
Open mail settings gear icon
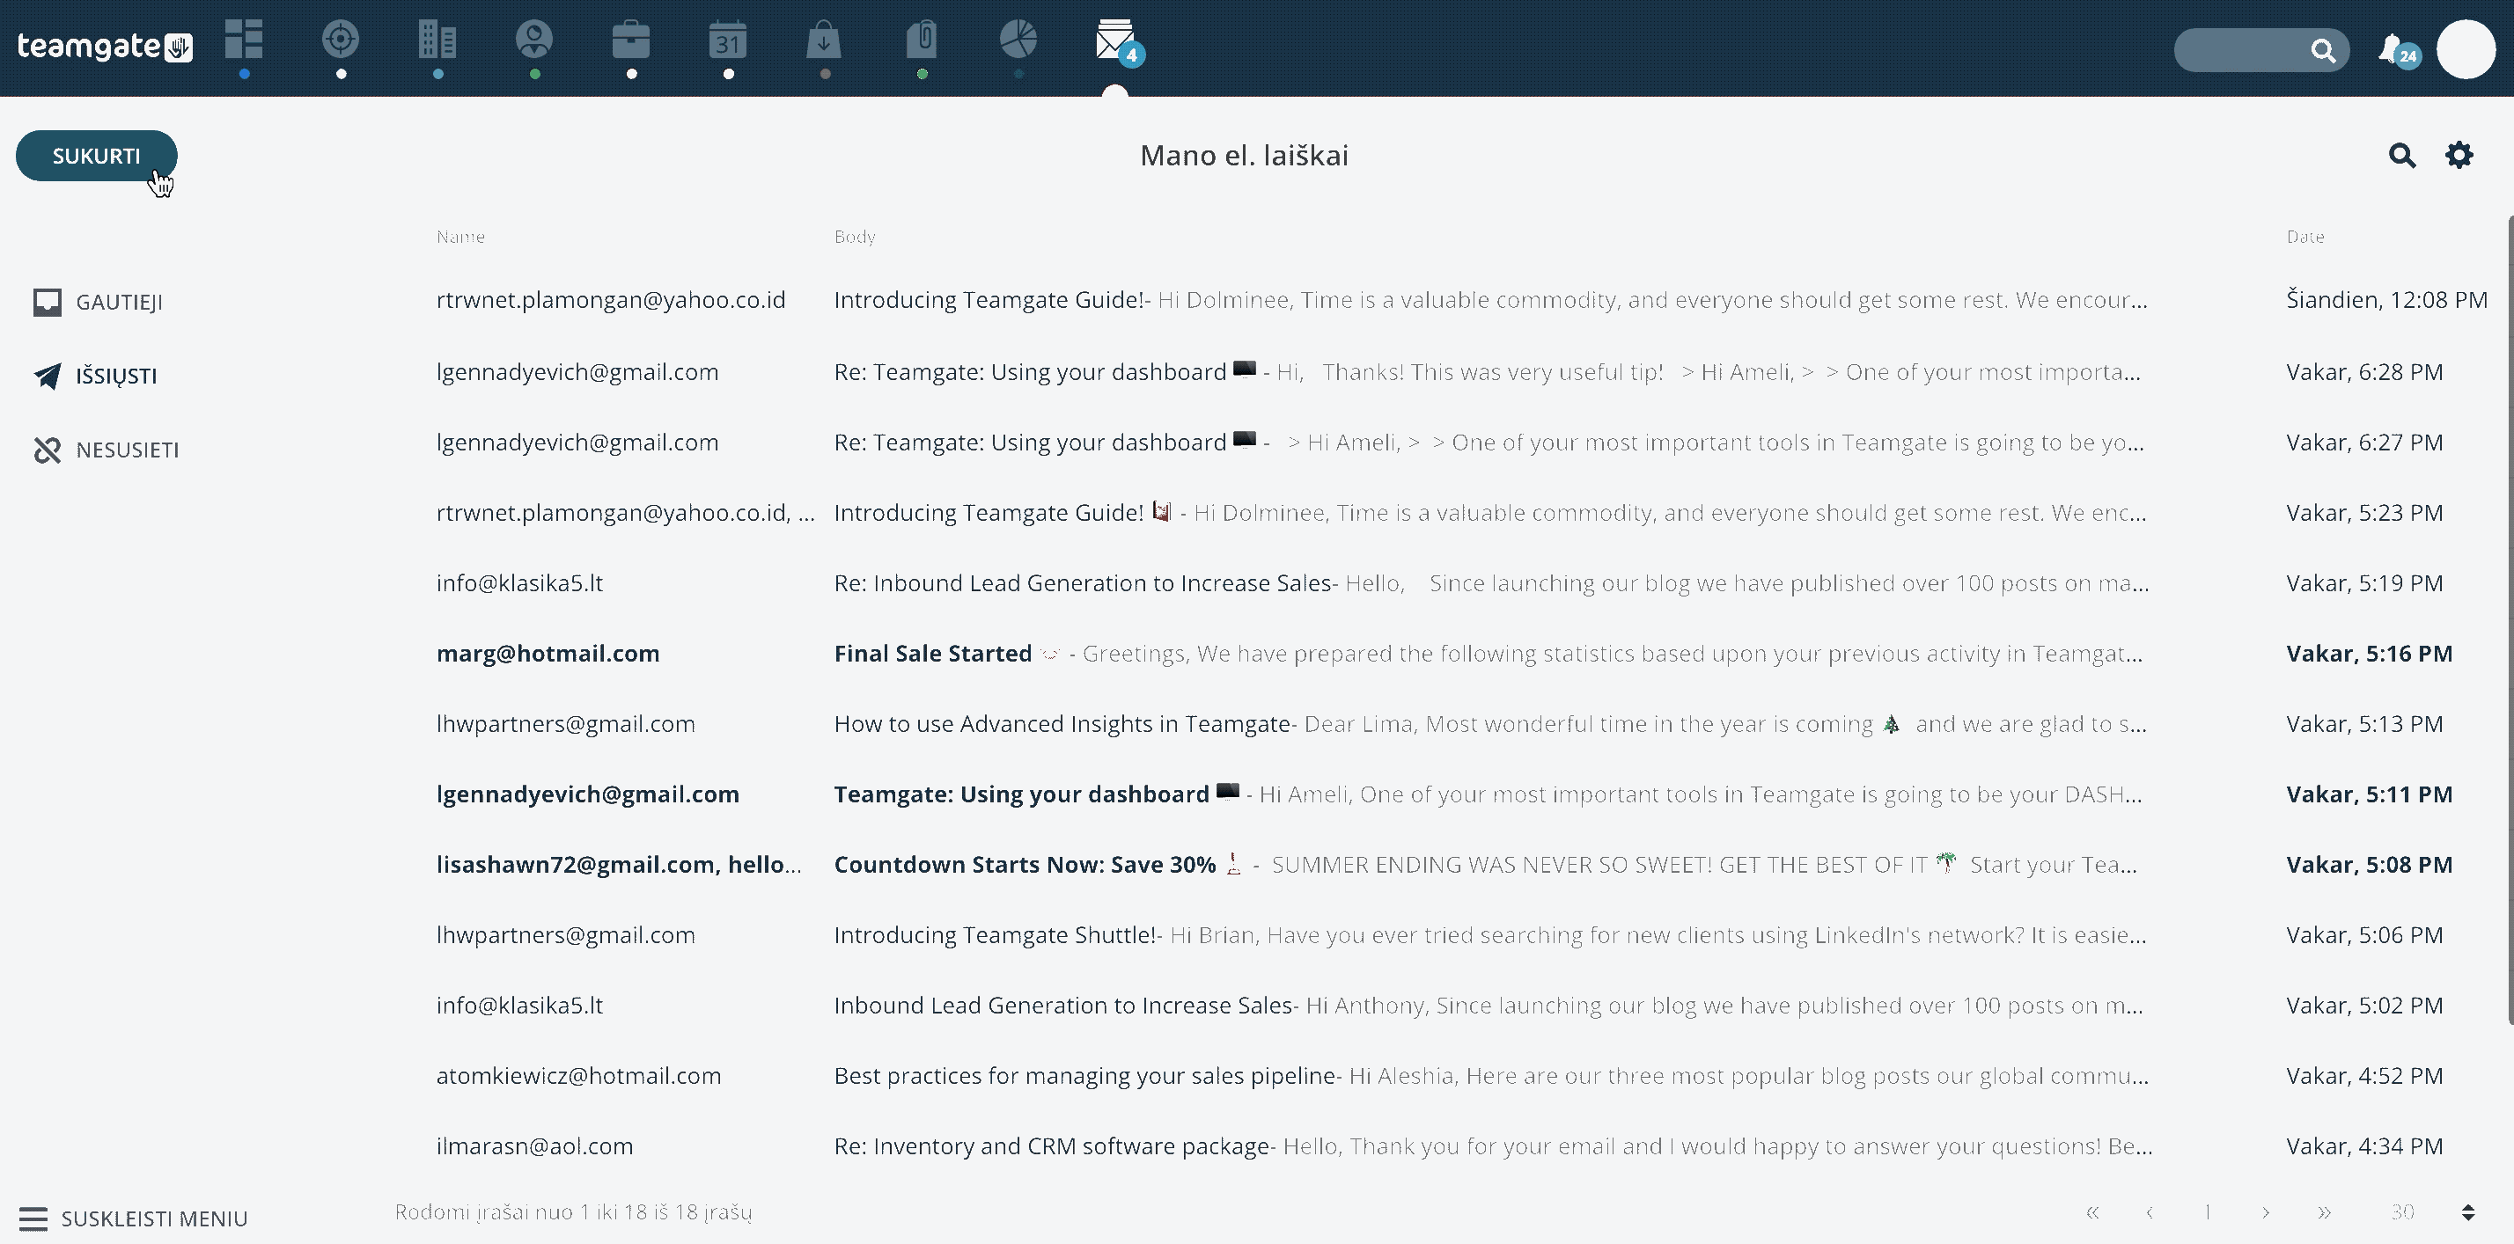tap(2459, 155)
